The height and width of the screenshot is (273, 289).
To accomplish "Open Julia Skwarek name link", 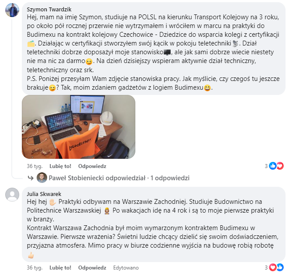I will [x=44, y=194].
